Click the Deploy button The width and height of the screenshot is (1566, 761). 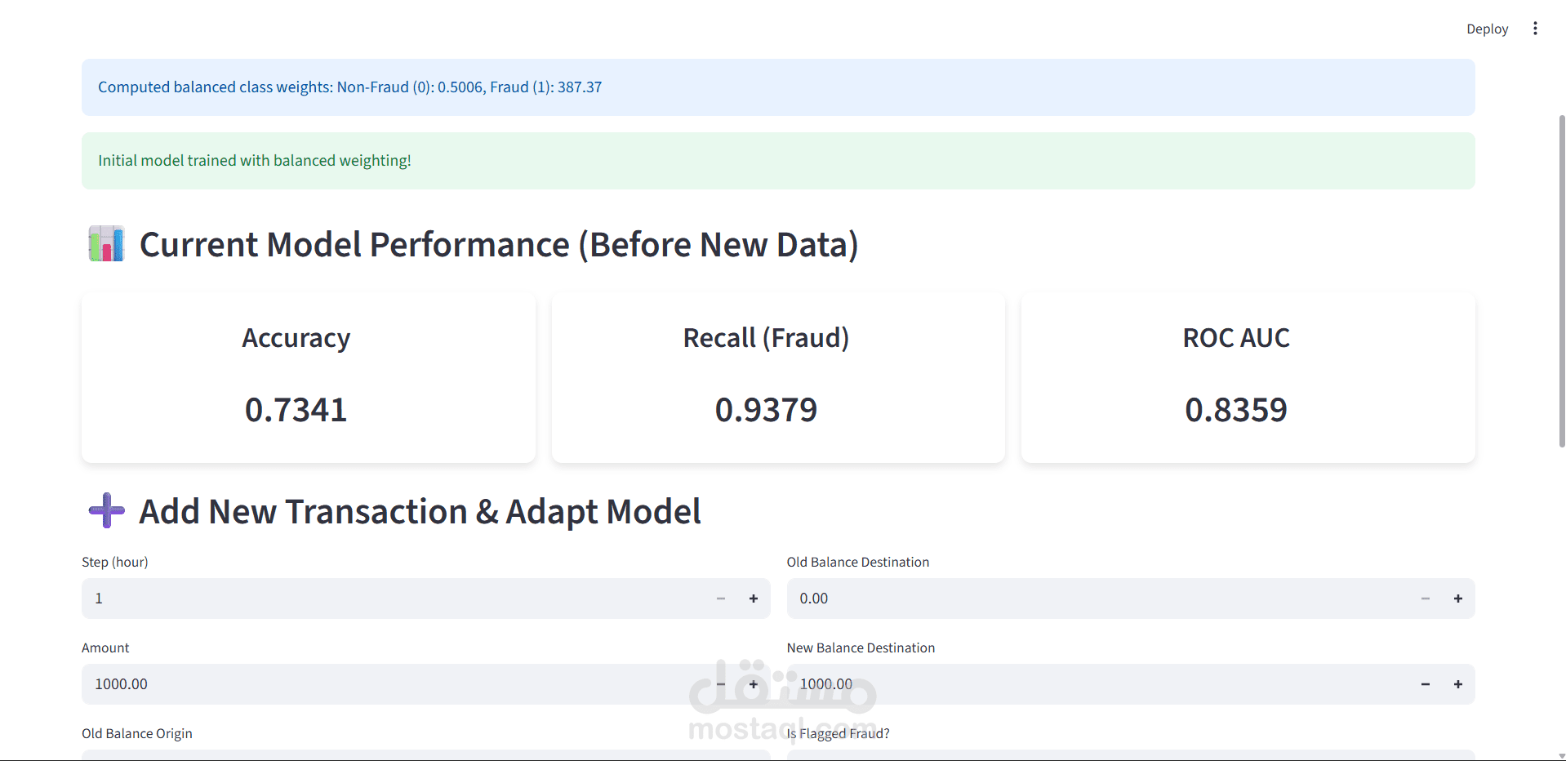point(1487,29)
